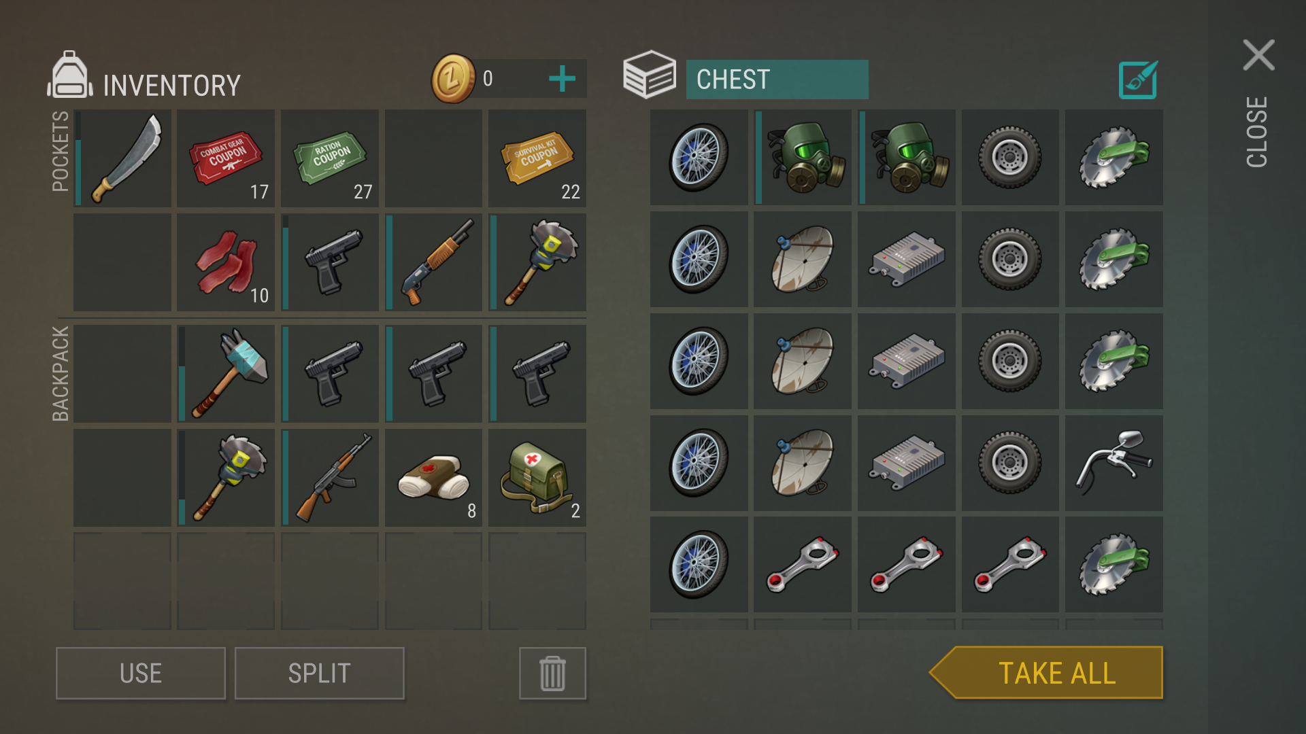Pick the first gas mask in the chest
Screen dimensions: 1306x734
point(803,157)
